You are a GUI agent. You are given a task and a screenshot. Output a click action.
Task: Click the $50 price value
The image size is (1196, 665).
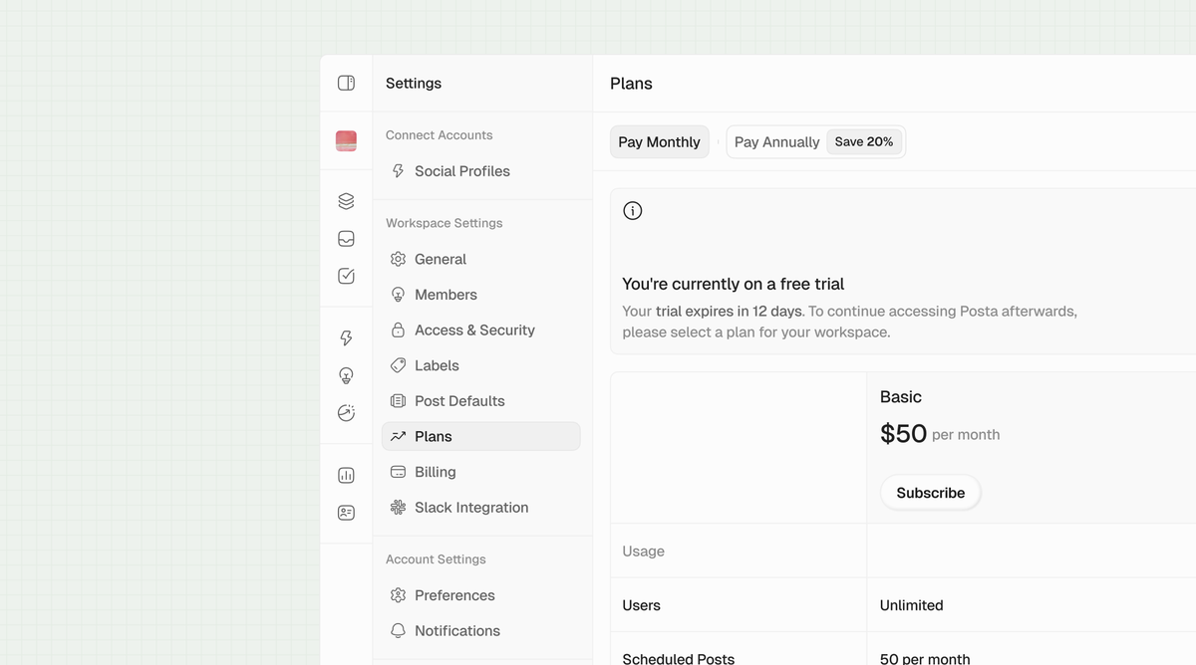point(904,433)
